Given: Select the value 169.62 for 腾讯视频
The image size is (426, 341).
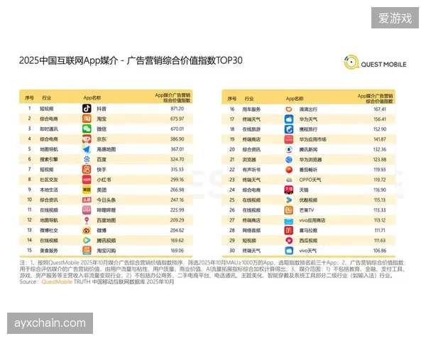Looking at the screenshot, I should pyautogui.click(x=177, y=240).
